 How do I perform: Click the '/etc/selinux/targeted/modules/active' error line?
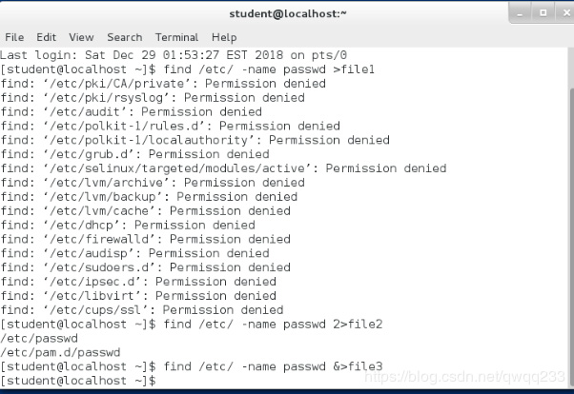223,168
